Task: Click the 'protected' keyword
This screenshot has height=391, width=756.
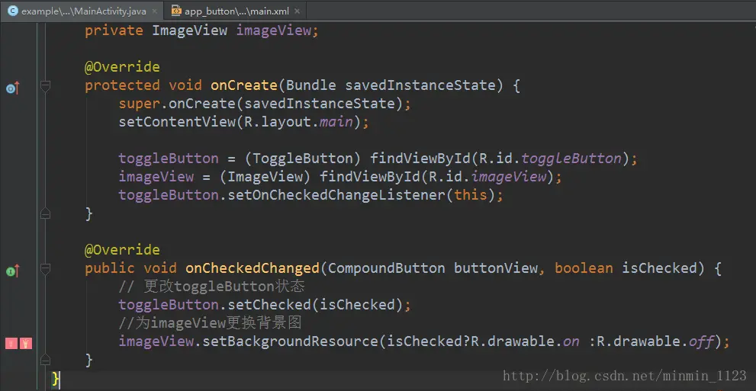Action: (x=122, y=85)
